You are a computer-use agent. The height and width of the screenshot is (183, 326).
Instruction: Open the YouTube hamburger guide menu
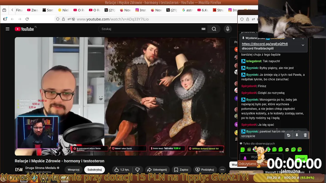tap(8, 29)
